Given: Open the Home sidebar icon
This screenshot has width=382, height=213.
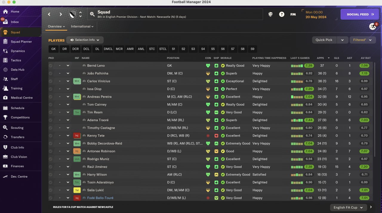Looking at the screenshot, I should tap(5, 12).
